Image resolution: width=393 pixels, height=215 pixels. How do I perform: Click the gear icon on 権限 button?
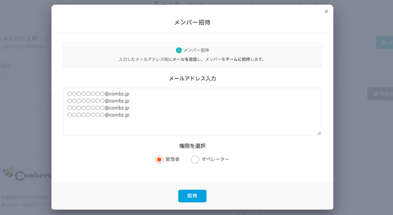pyautogui.click(x=376, y=94)
